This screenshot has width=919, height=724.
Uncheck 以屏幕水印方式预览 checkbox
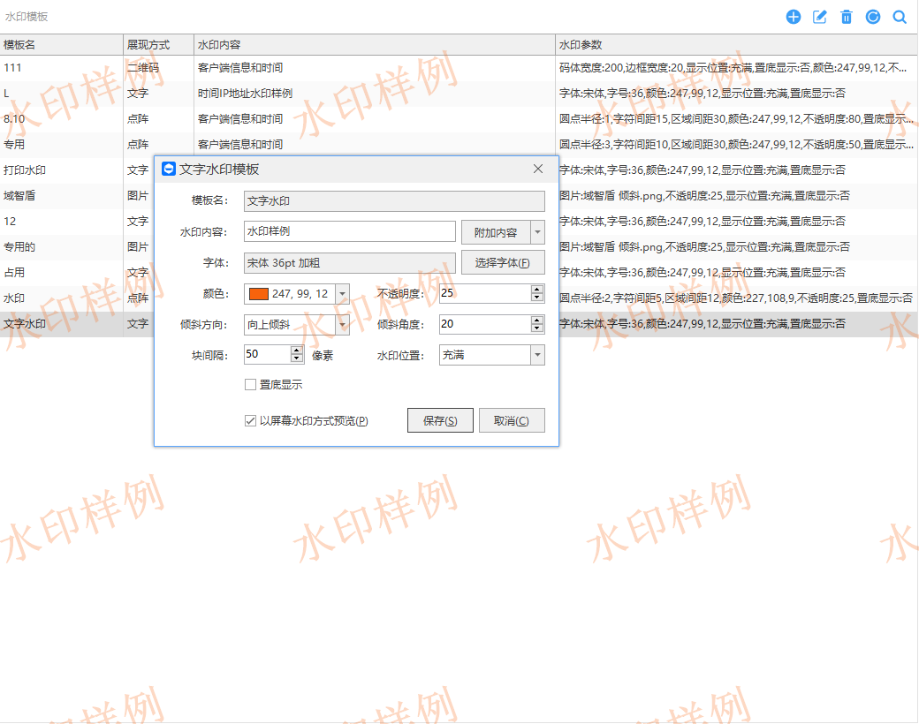250,420
